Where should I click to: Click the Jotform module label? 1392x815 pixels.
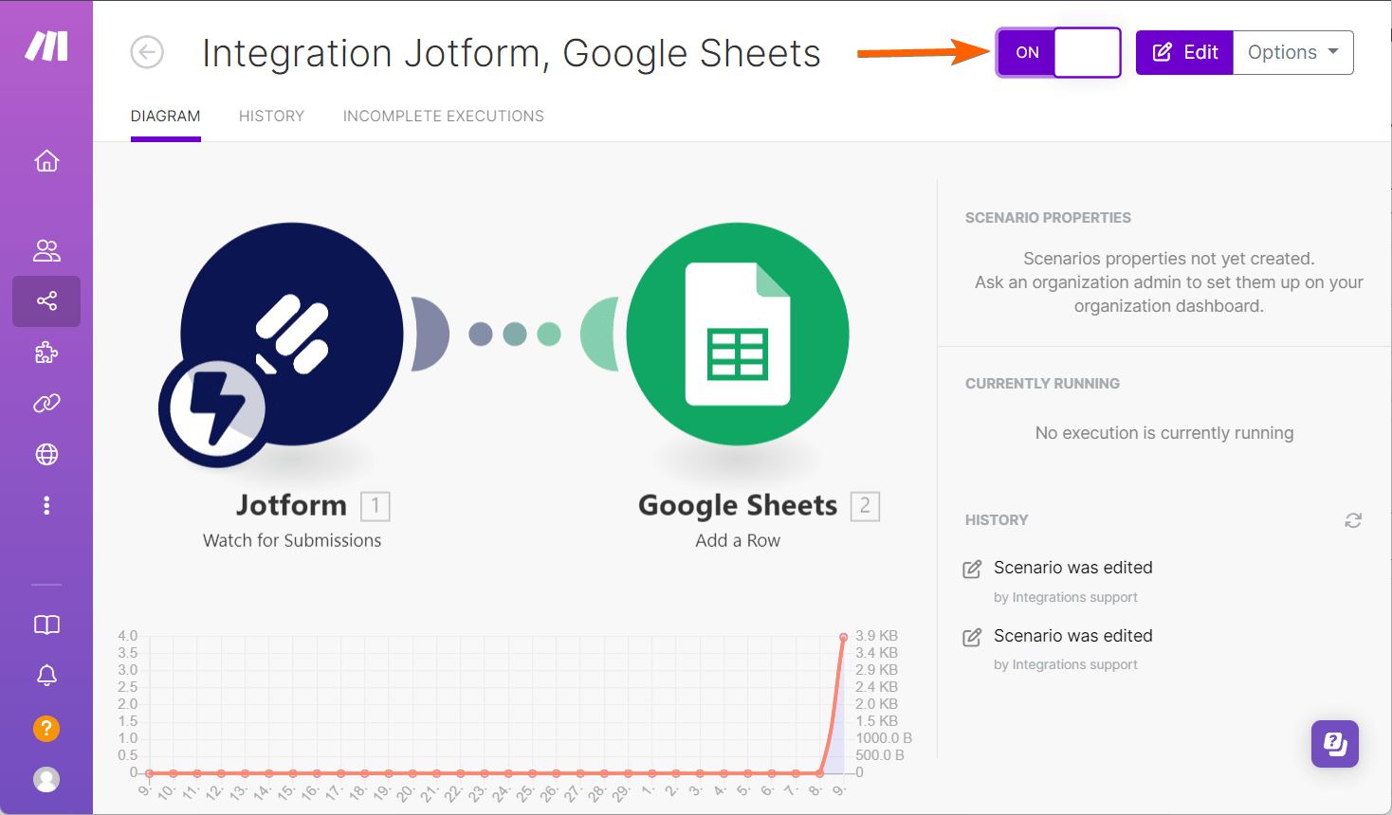[x=292, y=505]
